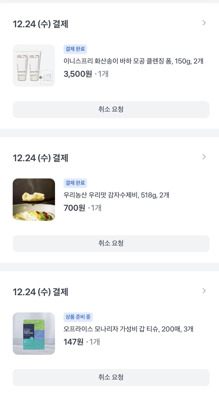
Task: Open 오프라이스 모나리자 갑 티슈 product title
Action: point(129,329)
